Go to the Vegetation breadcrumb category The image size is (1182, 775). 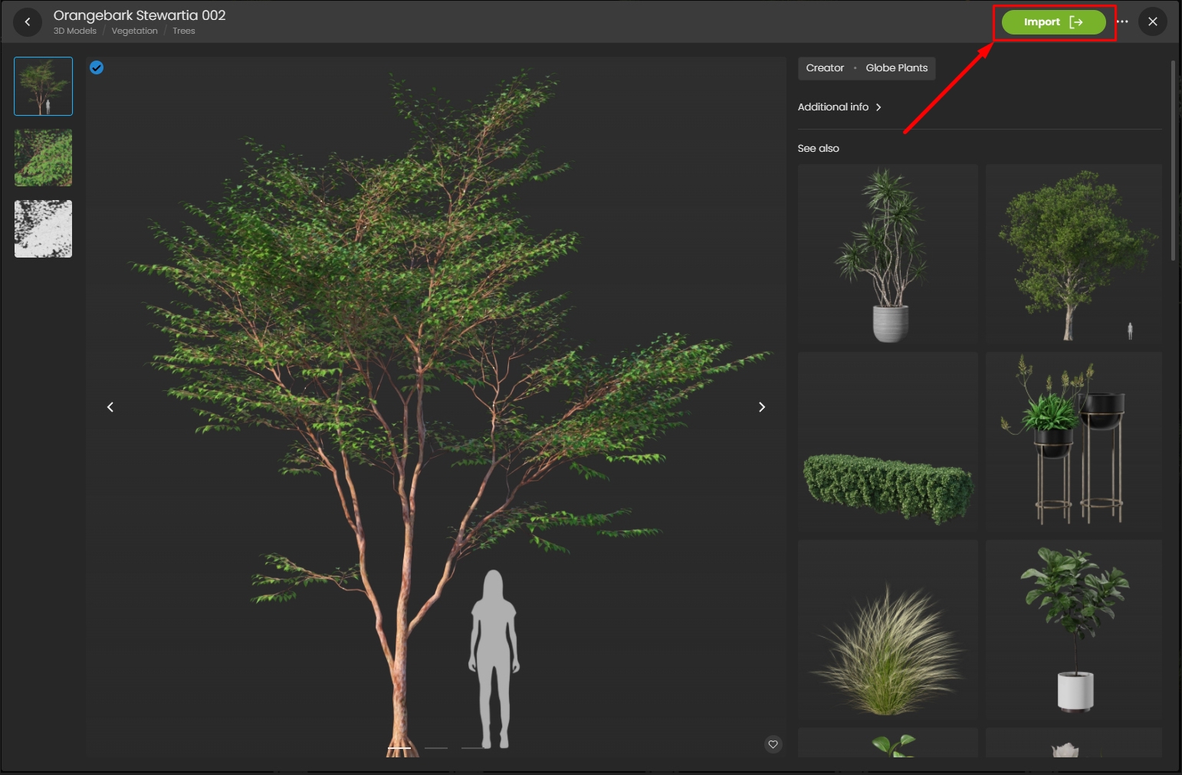134,31
